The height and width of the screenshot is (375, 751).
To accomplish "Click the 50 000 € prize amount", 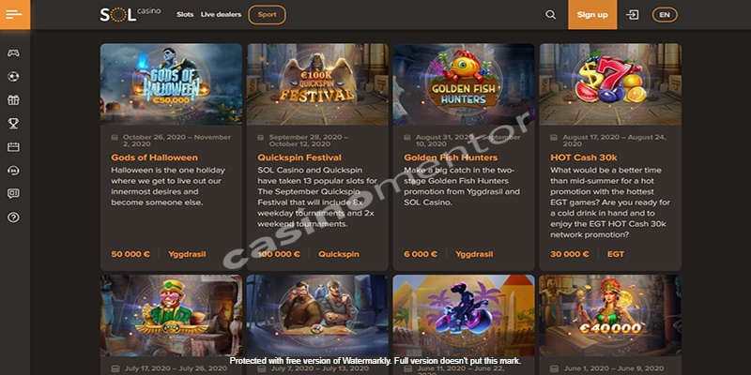I will coord(130,254).
